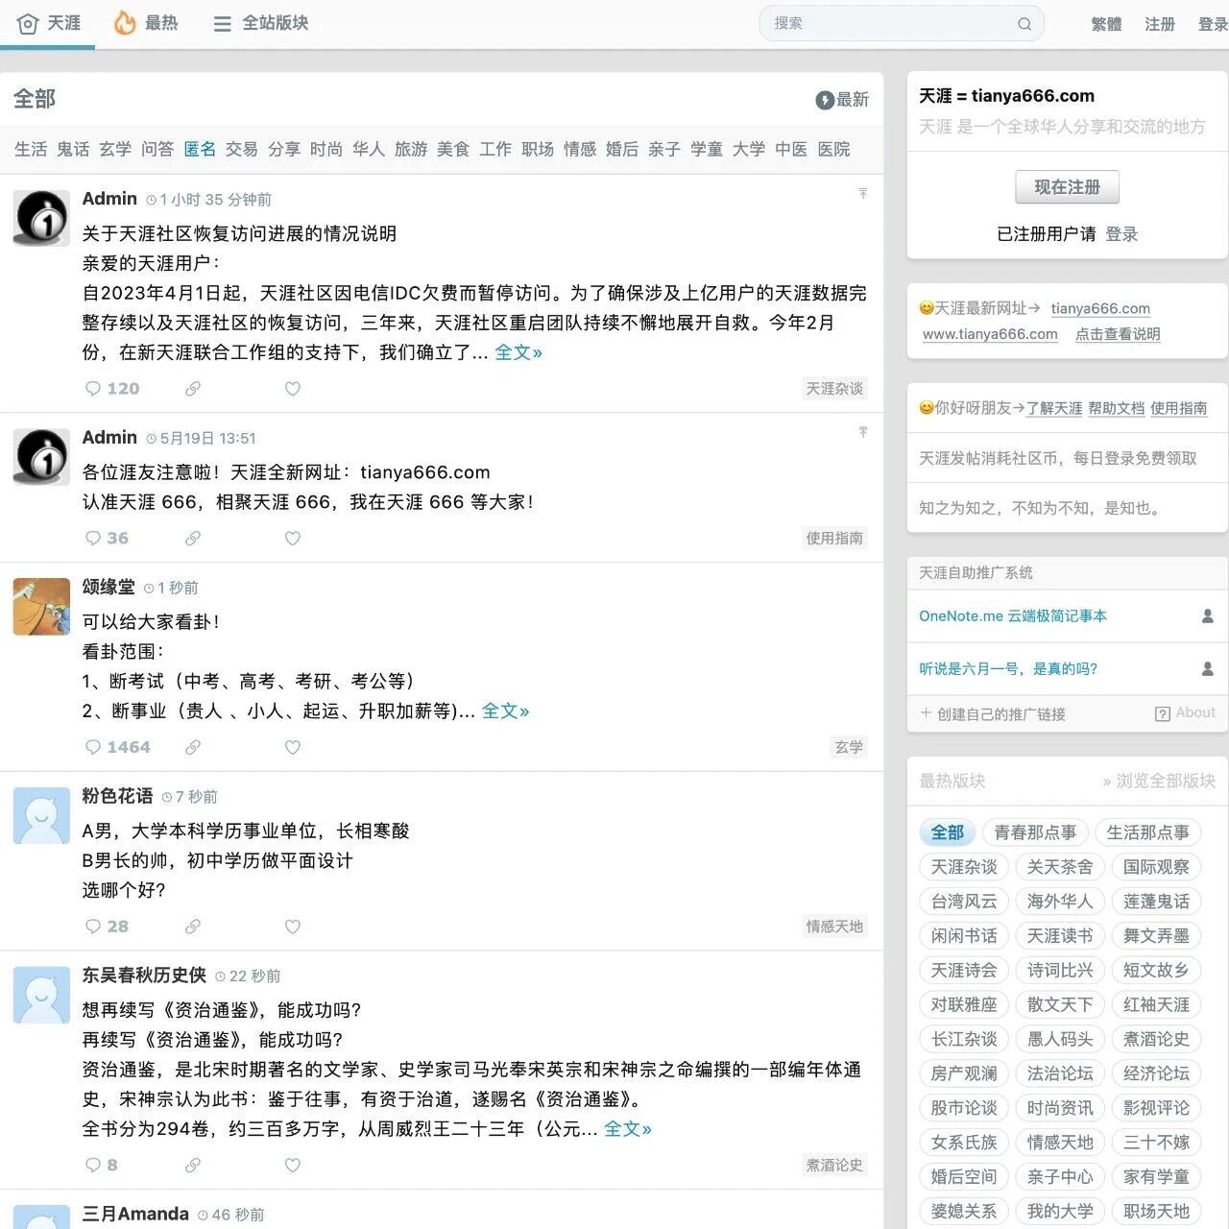The height and width of the screenshot is (1229, 1229).
Task: Select the 中医 category tab
Action: pos(791,149)
